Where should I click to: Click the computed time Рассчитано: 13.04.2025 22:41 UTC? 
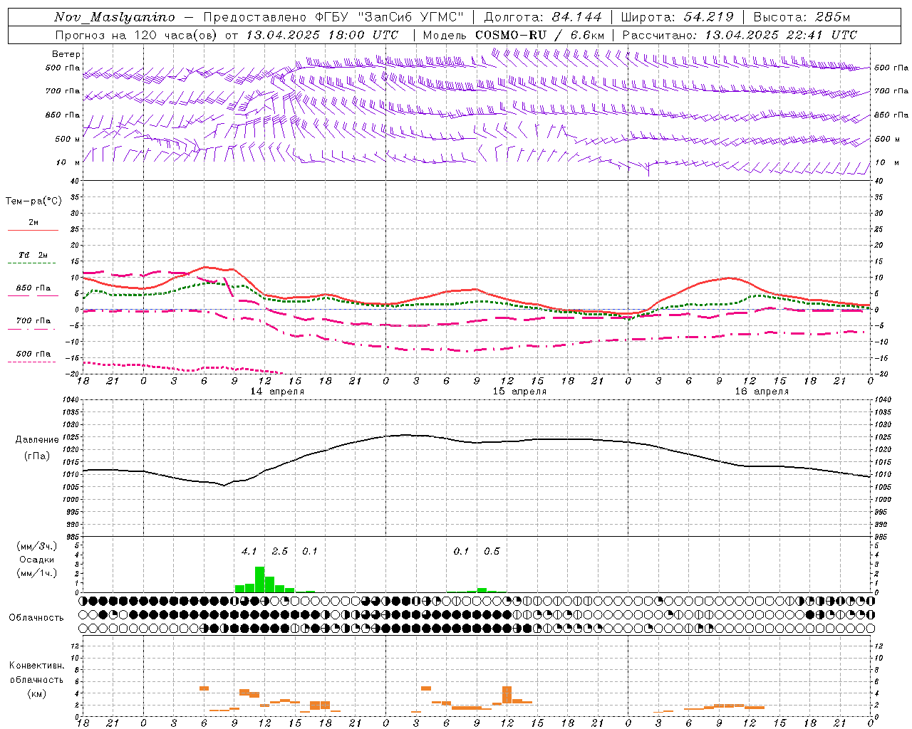tap(740, 35)
